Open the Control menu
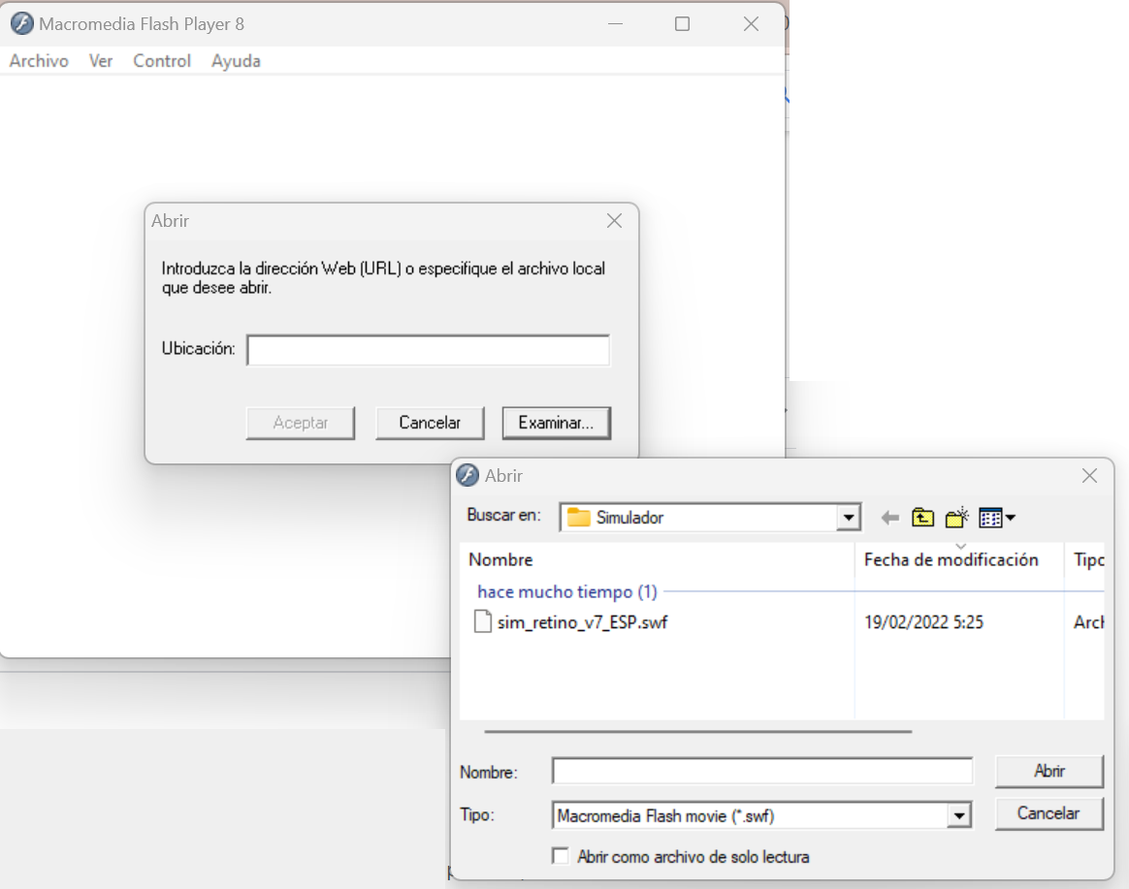 [x=162, y=61]
